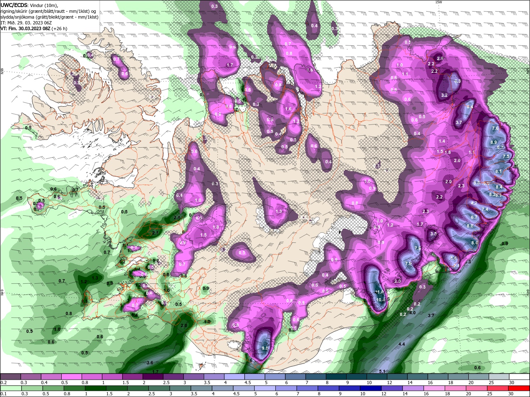Select white snow legend swatch after 30
The height and width of the screenshot is (397, 530).
[x=519, y=377]
